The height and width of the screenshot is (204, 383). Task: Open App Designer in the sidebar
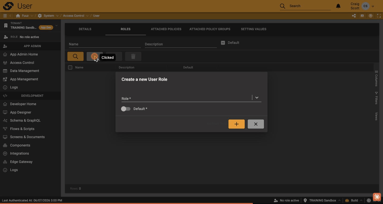30,112
